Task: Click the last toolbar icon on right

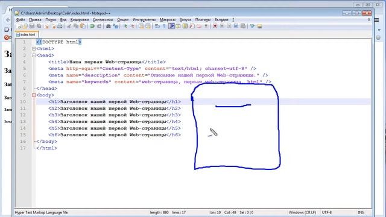Action: pos(259,26)
